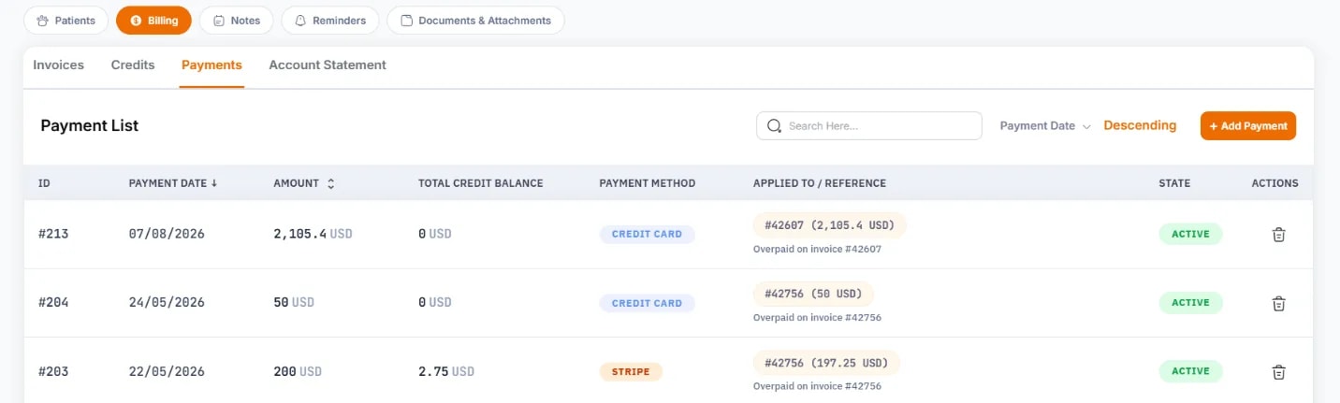Delete payment #204 via its trash icon
Screen dimensions: 1340x403
tap(1278, 303)
